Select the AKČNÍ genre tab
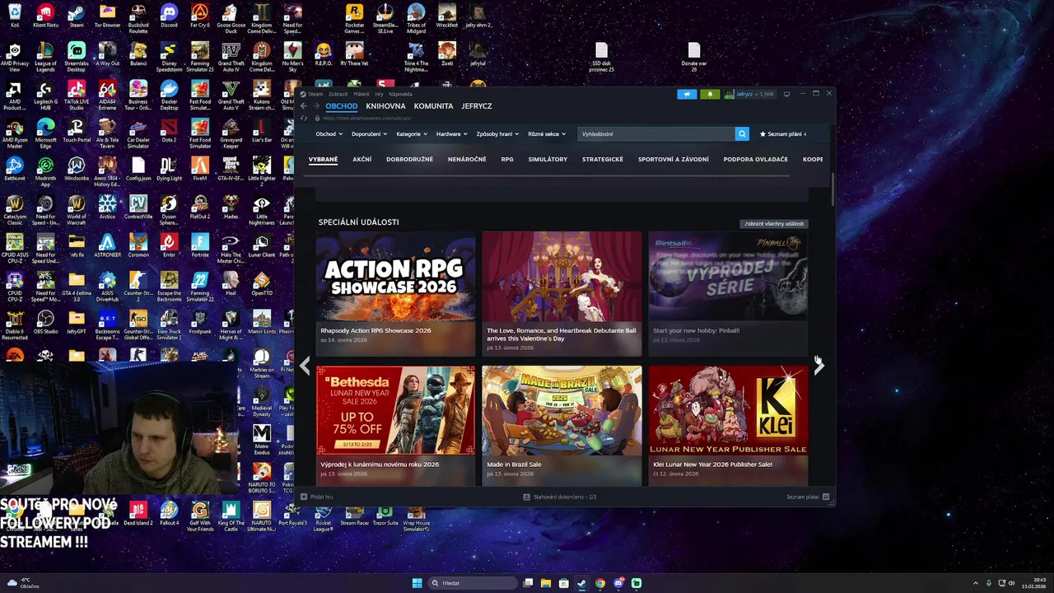 [361, 159]
